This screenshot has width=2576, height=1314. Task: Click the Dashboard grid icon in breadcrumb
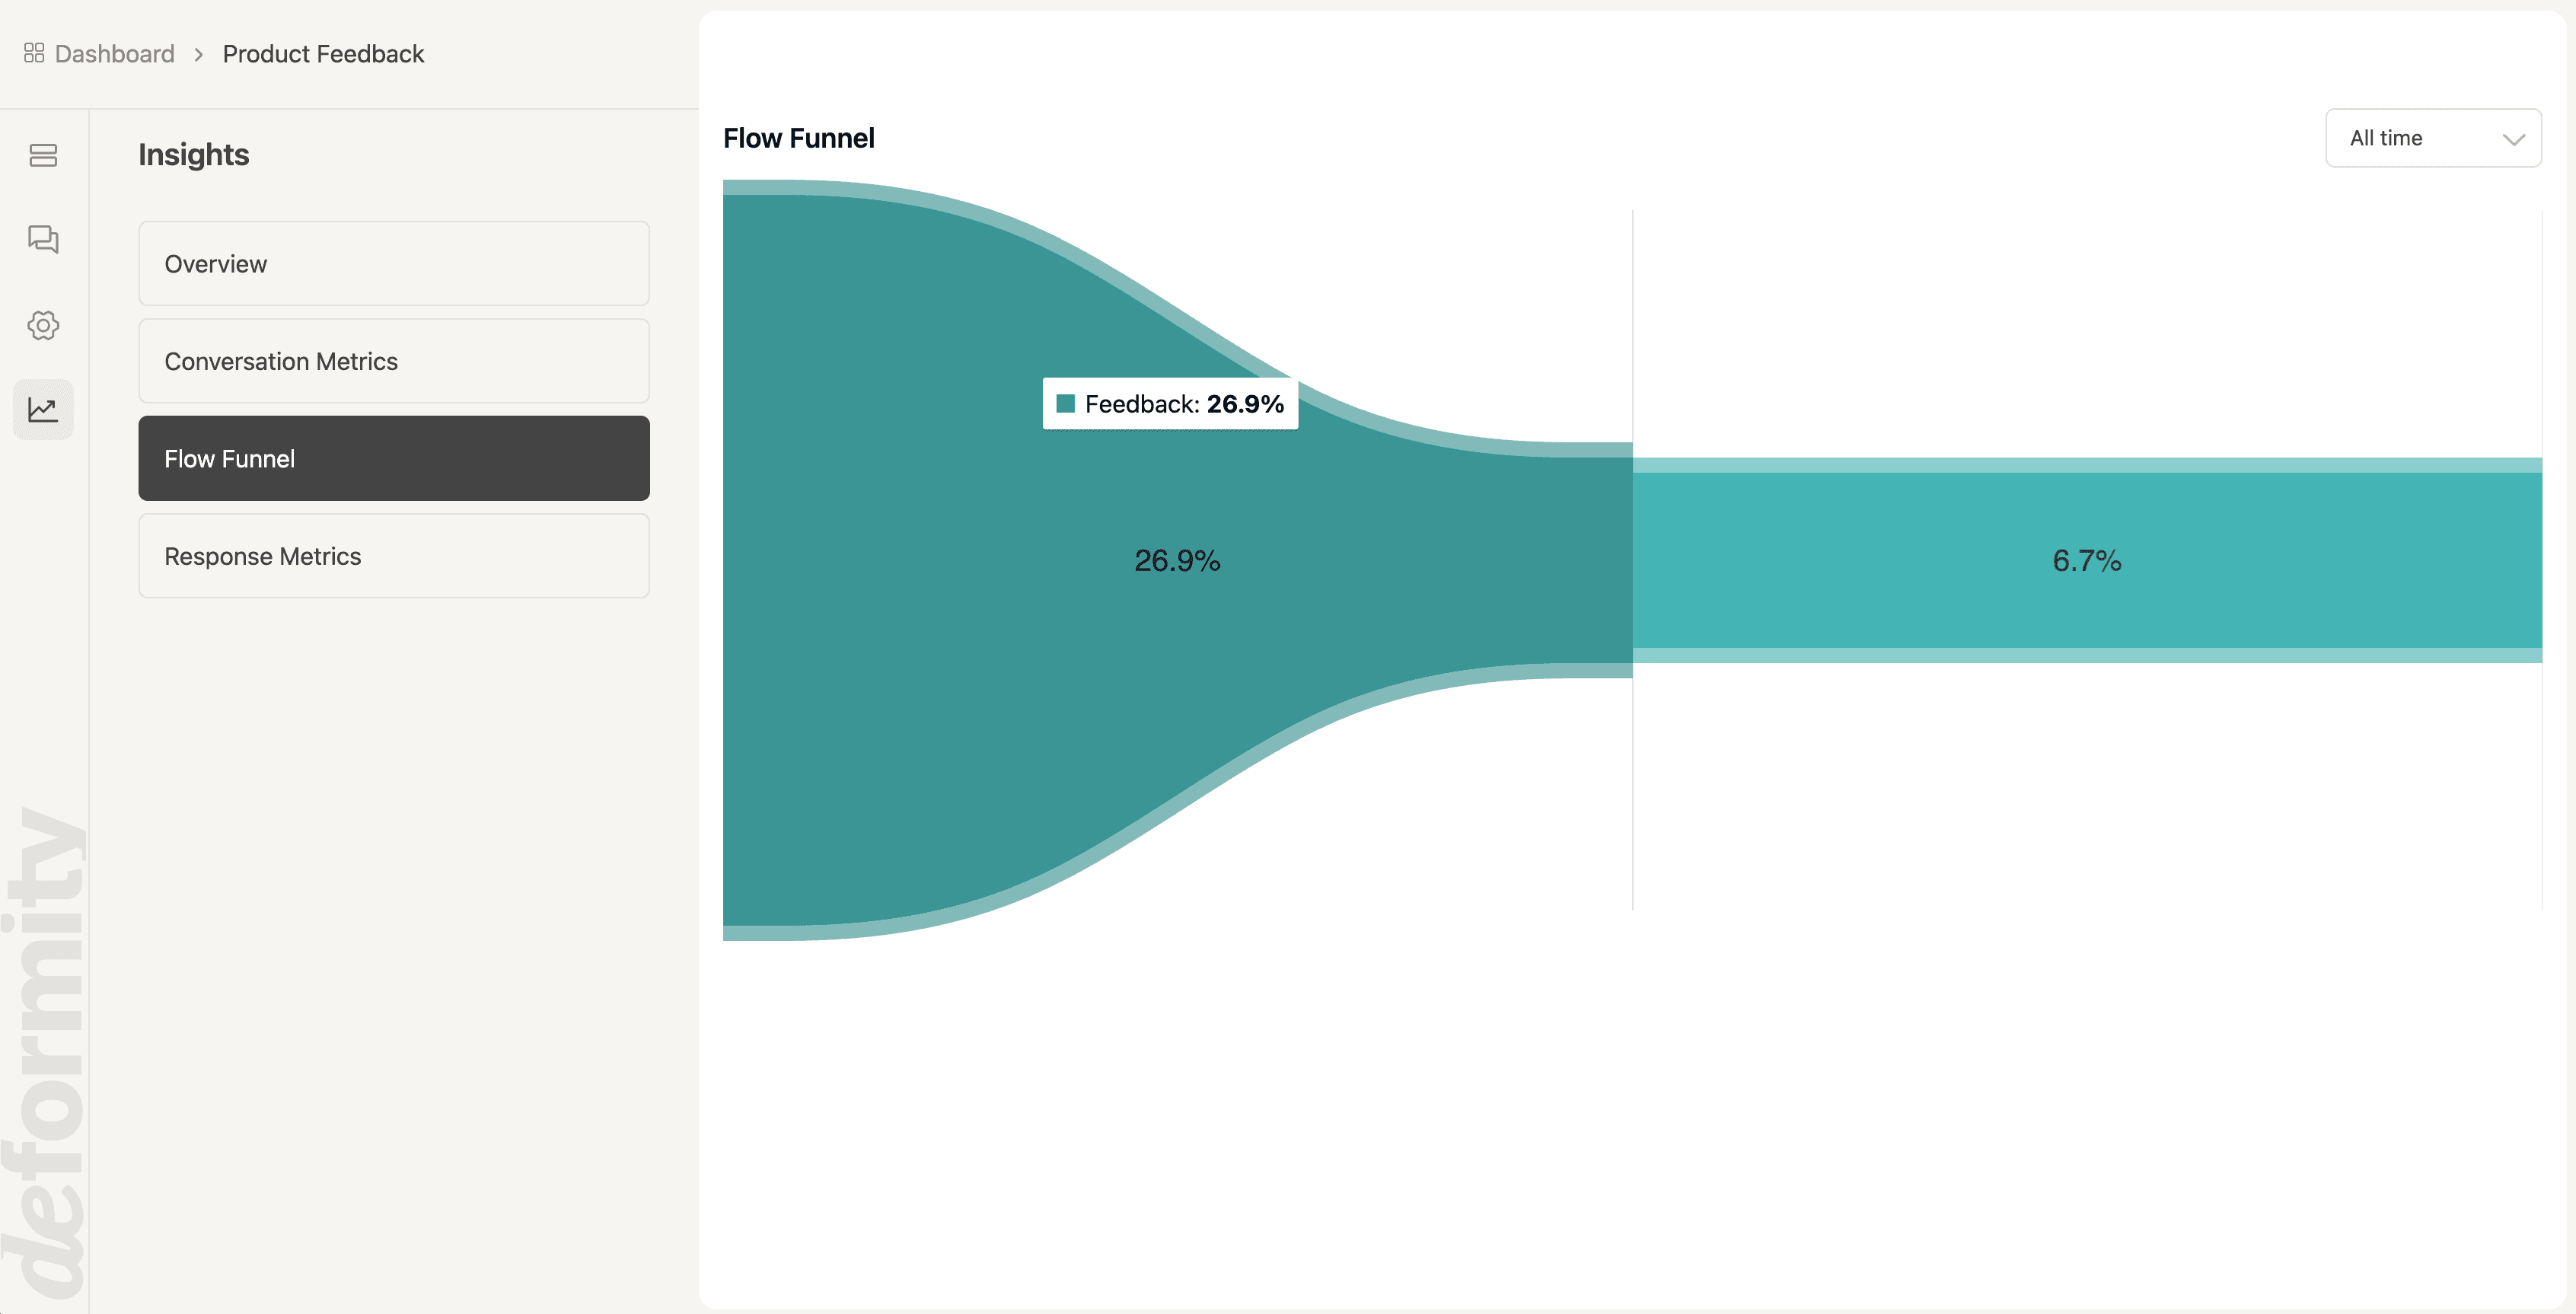tap(33, 53)
